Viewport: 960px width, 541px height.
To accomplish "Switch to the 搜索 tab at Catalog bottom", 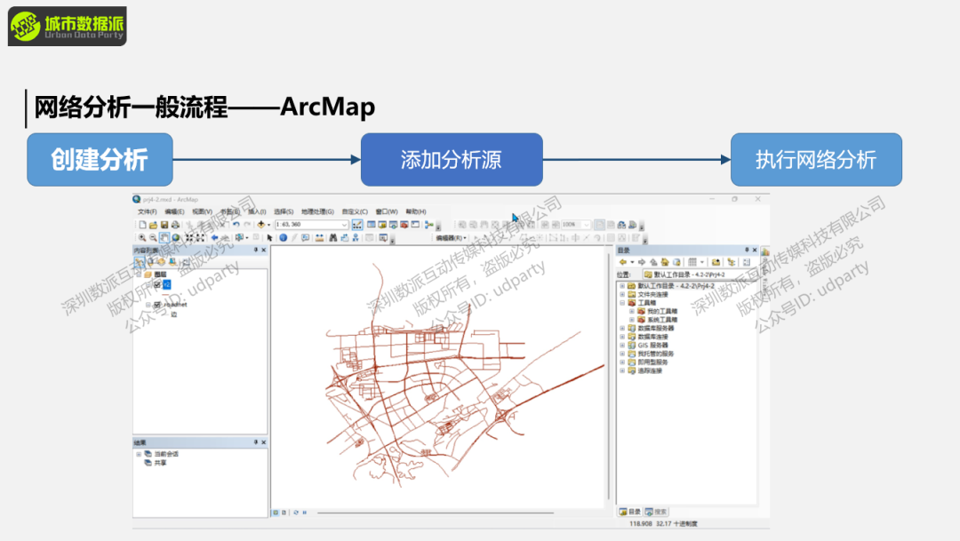I will 656,512.
